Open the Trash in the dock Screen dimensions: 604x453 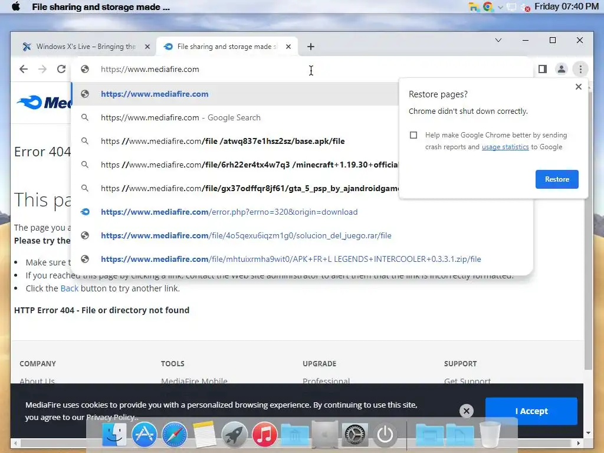[x=490, y=435]
